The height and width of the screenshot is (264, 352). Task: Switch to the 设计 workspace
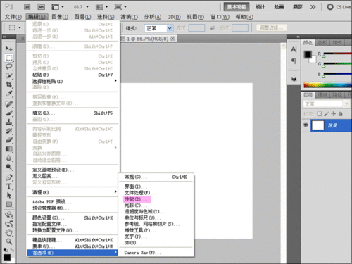pyautogui.click(x=260, y=7)
